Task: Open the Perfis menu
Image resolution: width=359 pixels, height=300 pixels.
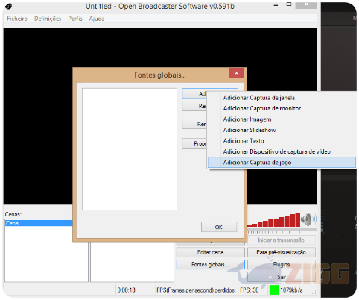Action: [75, 19]
